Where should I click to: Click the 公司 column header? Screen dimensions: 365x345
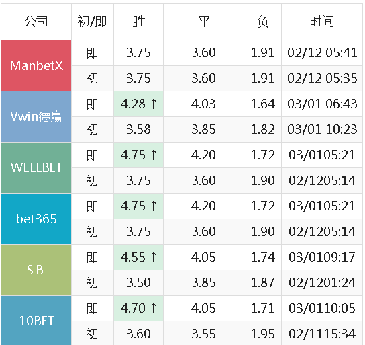tap(36, 22)
